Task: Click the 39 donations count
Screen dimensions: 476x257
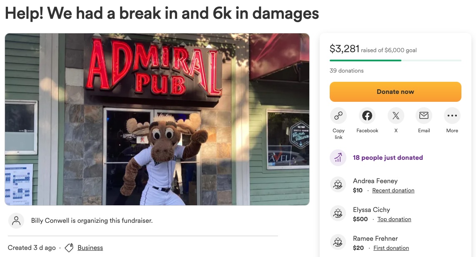Action: pos(346,71)
